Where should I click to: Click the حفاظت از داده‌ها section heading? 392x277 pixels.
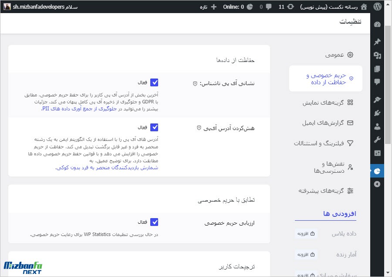[235, 60]
